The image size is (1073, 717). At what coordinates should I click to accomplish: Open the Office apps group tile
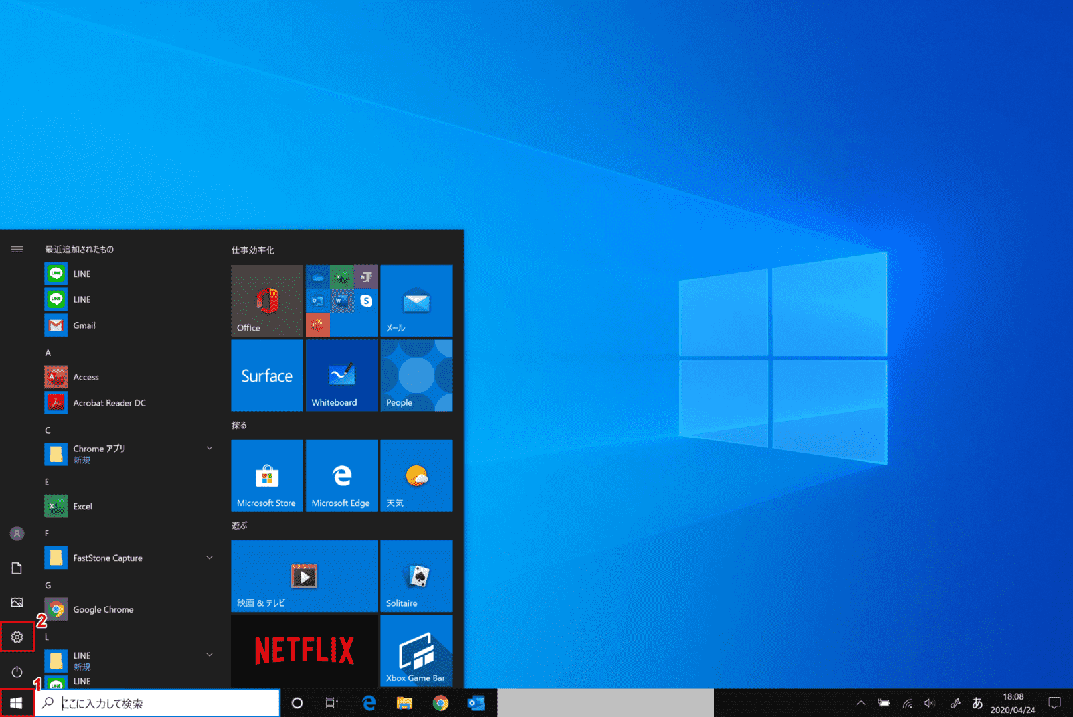(342, 301)
